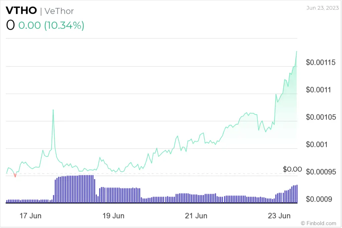The height and width of the screenshot is (228, 342).
Task: Click the VeThor coin name label
Action: 59,11
